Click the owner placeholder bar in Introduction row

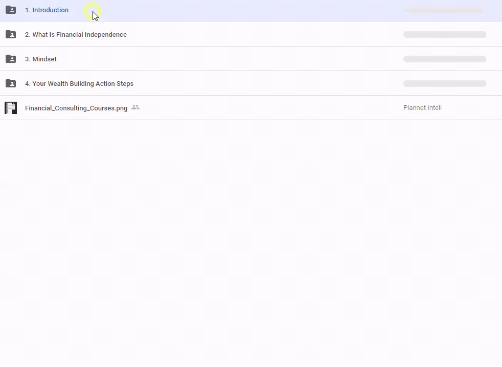[x=444, y=10]
